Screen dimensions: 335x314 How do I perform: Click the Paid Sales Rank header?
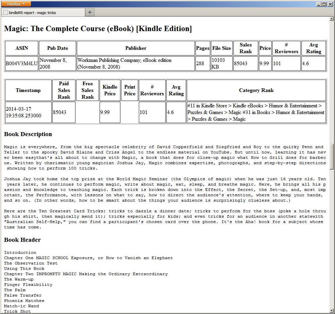(x=64, y=90)
